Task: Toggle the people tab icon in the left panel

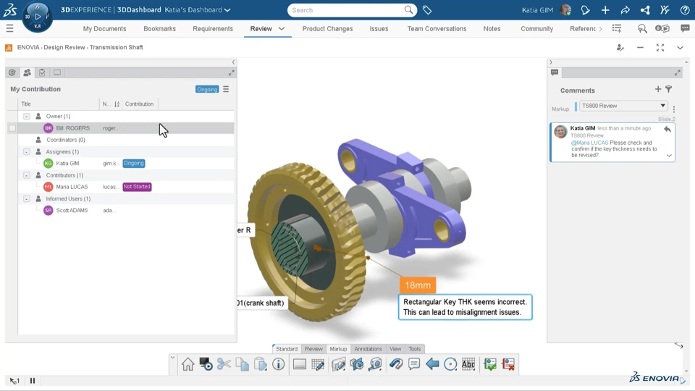Action: (27, 72)
